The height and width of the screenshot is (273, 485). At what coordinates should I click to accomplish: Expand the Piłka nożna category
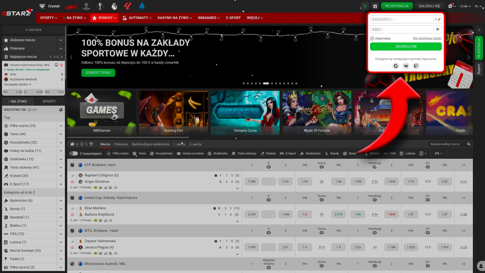61,126
